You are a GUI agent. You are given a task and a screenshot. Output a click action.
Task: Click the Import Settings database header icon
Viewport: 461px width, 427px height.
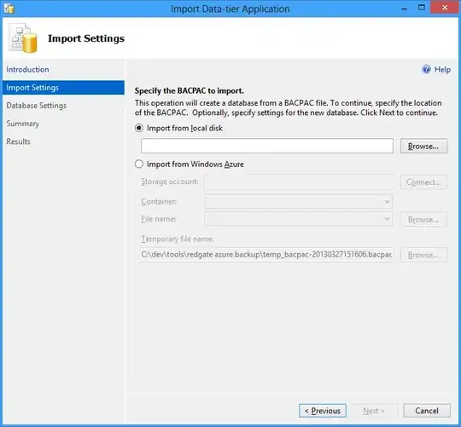tap(23, 38)
